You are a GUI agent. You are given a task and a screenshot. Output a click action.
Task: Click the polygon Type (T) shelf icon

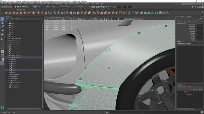coord(42,13)
